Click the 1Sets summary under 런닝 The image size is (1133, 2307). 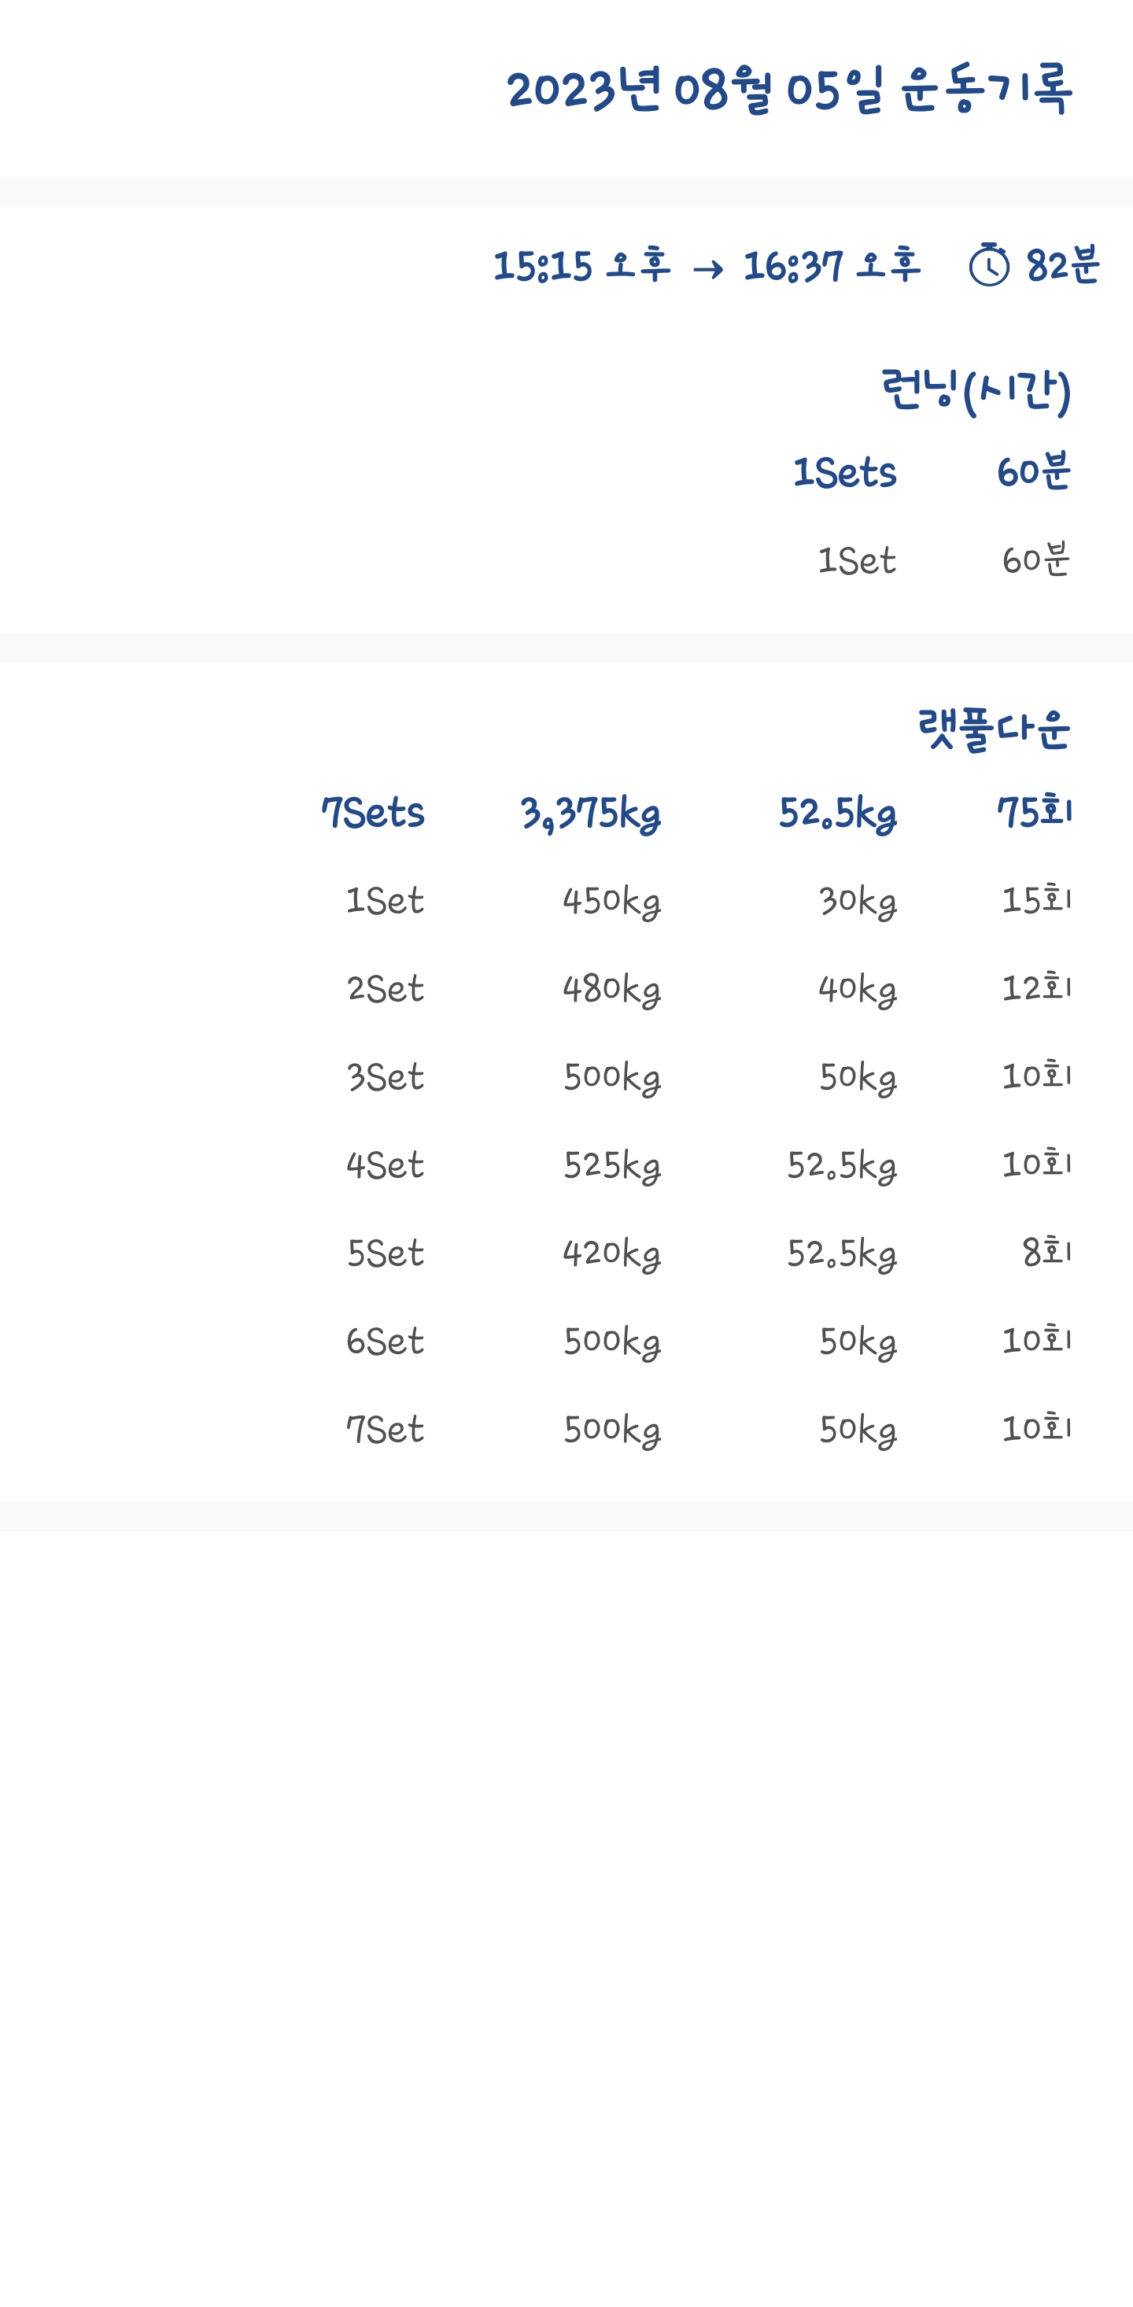pyautogui.click(x=844, y=473)
